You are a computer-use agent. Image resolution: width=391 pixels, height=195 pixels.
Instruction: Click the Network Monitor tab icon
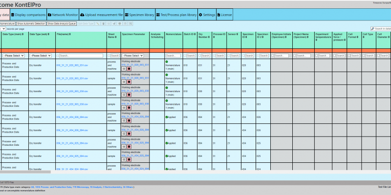(x=48, y=15)
